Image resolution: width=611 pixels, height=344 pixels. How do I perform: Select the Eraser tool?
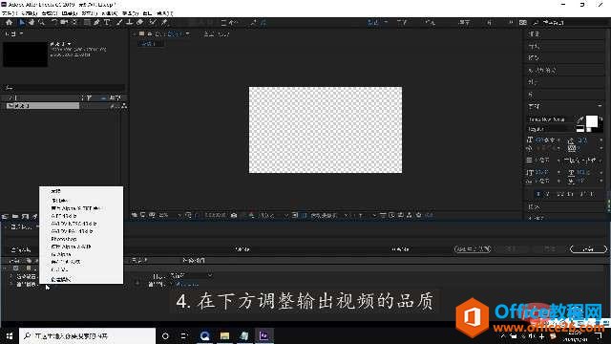click(140, 23)
